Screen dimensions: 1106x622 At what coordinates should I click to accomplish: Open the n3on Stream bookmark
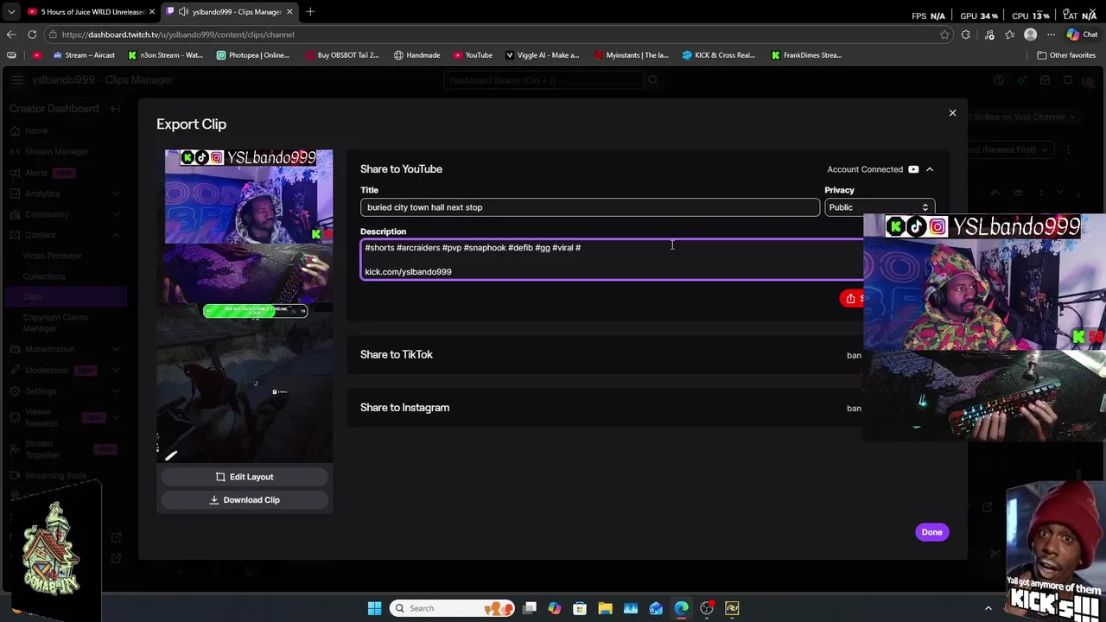[x=165, y=55]
